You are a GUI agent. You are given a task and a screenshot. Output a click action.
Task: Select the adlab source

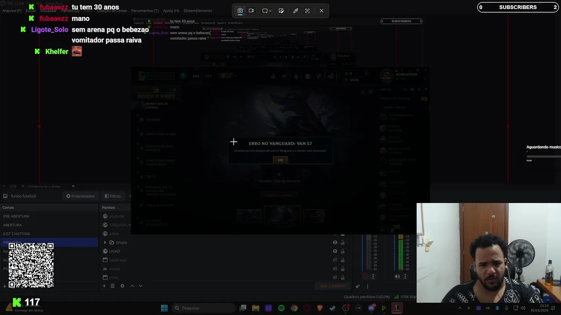tap(114, 234)
